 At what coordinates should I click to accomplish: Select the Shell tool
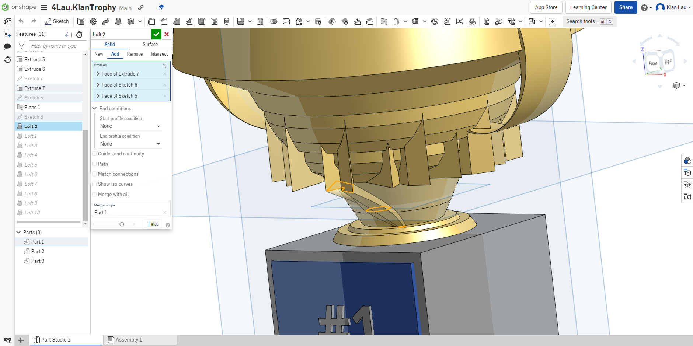(202, 21)
